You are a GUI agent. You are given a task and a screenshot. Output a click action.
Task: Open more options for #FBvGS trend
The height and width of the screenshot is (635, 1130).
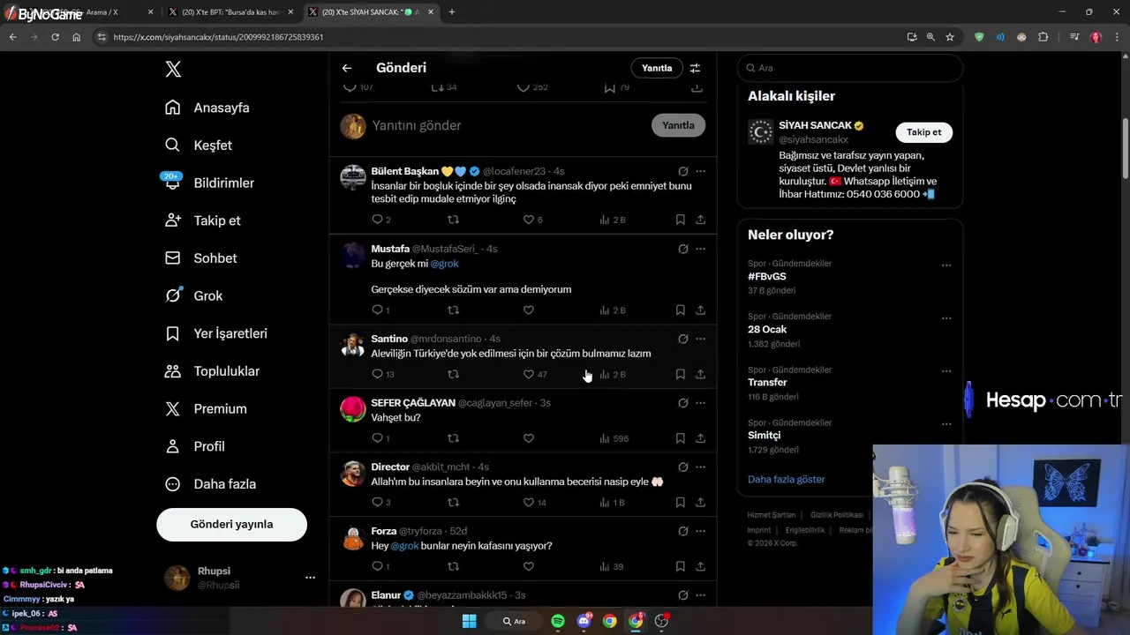946,265
